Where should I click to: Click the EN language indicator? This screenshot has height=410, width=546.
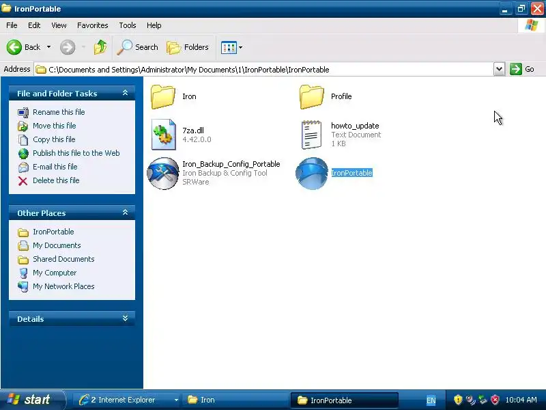[x=431, y=400]
